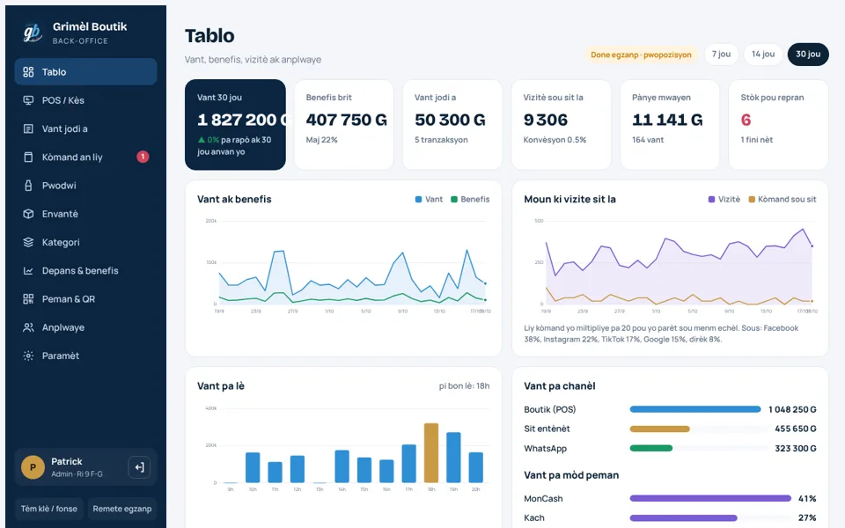Select the 30 jou period
The width and height of the screenshot is (845, 528).
[808, 54]
